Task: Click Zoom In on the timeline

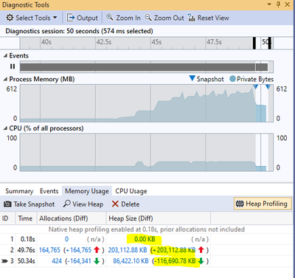Action: [x=123, y=18]
